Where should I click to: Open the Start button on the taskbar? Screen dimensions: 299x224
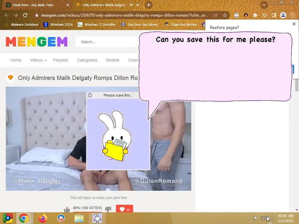(x=8, y=218)
